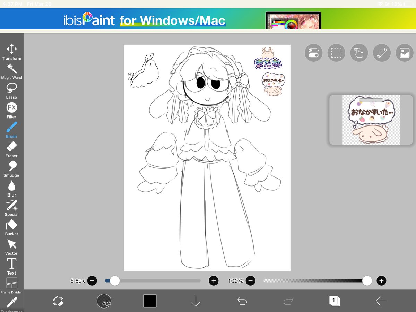This screenshot has height=312, width=416.
Task: Open the canvas material image menu
Action: 405,53
